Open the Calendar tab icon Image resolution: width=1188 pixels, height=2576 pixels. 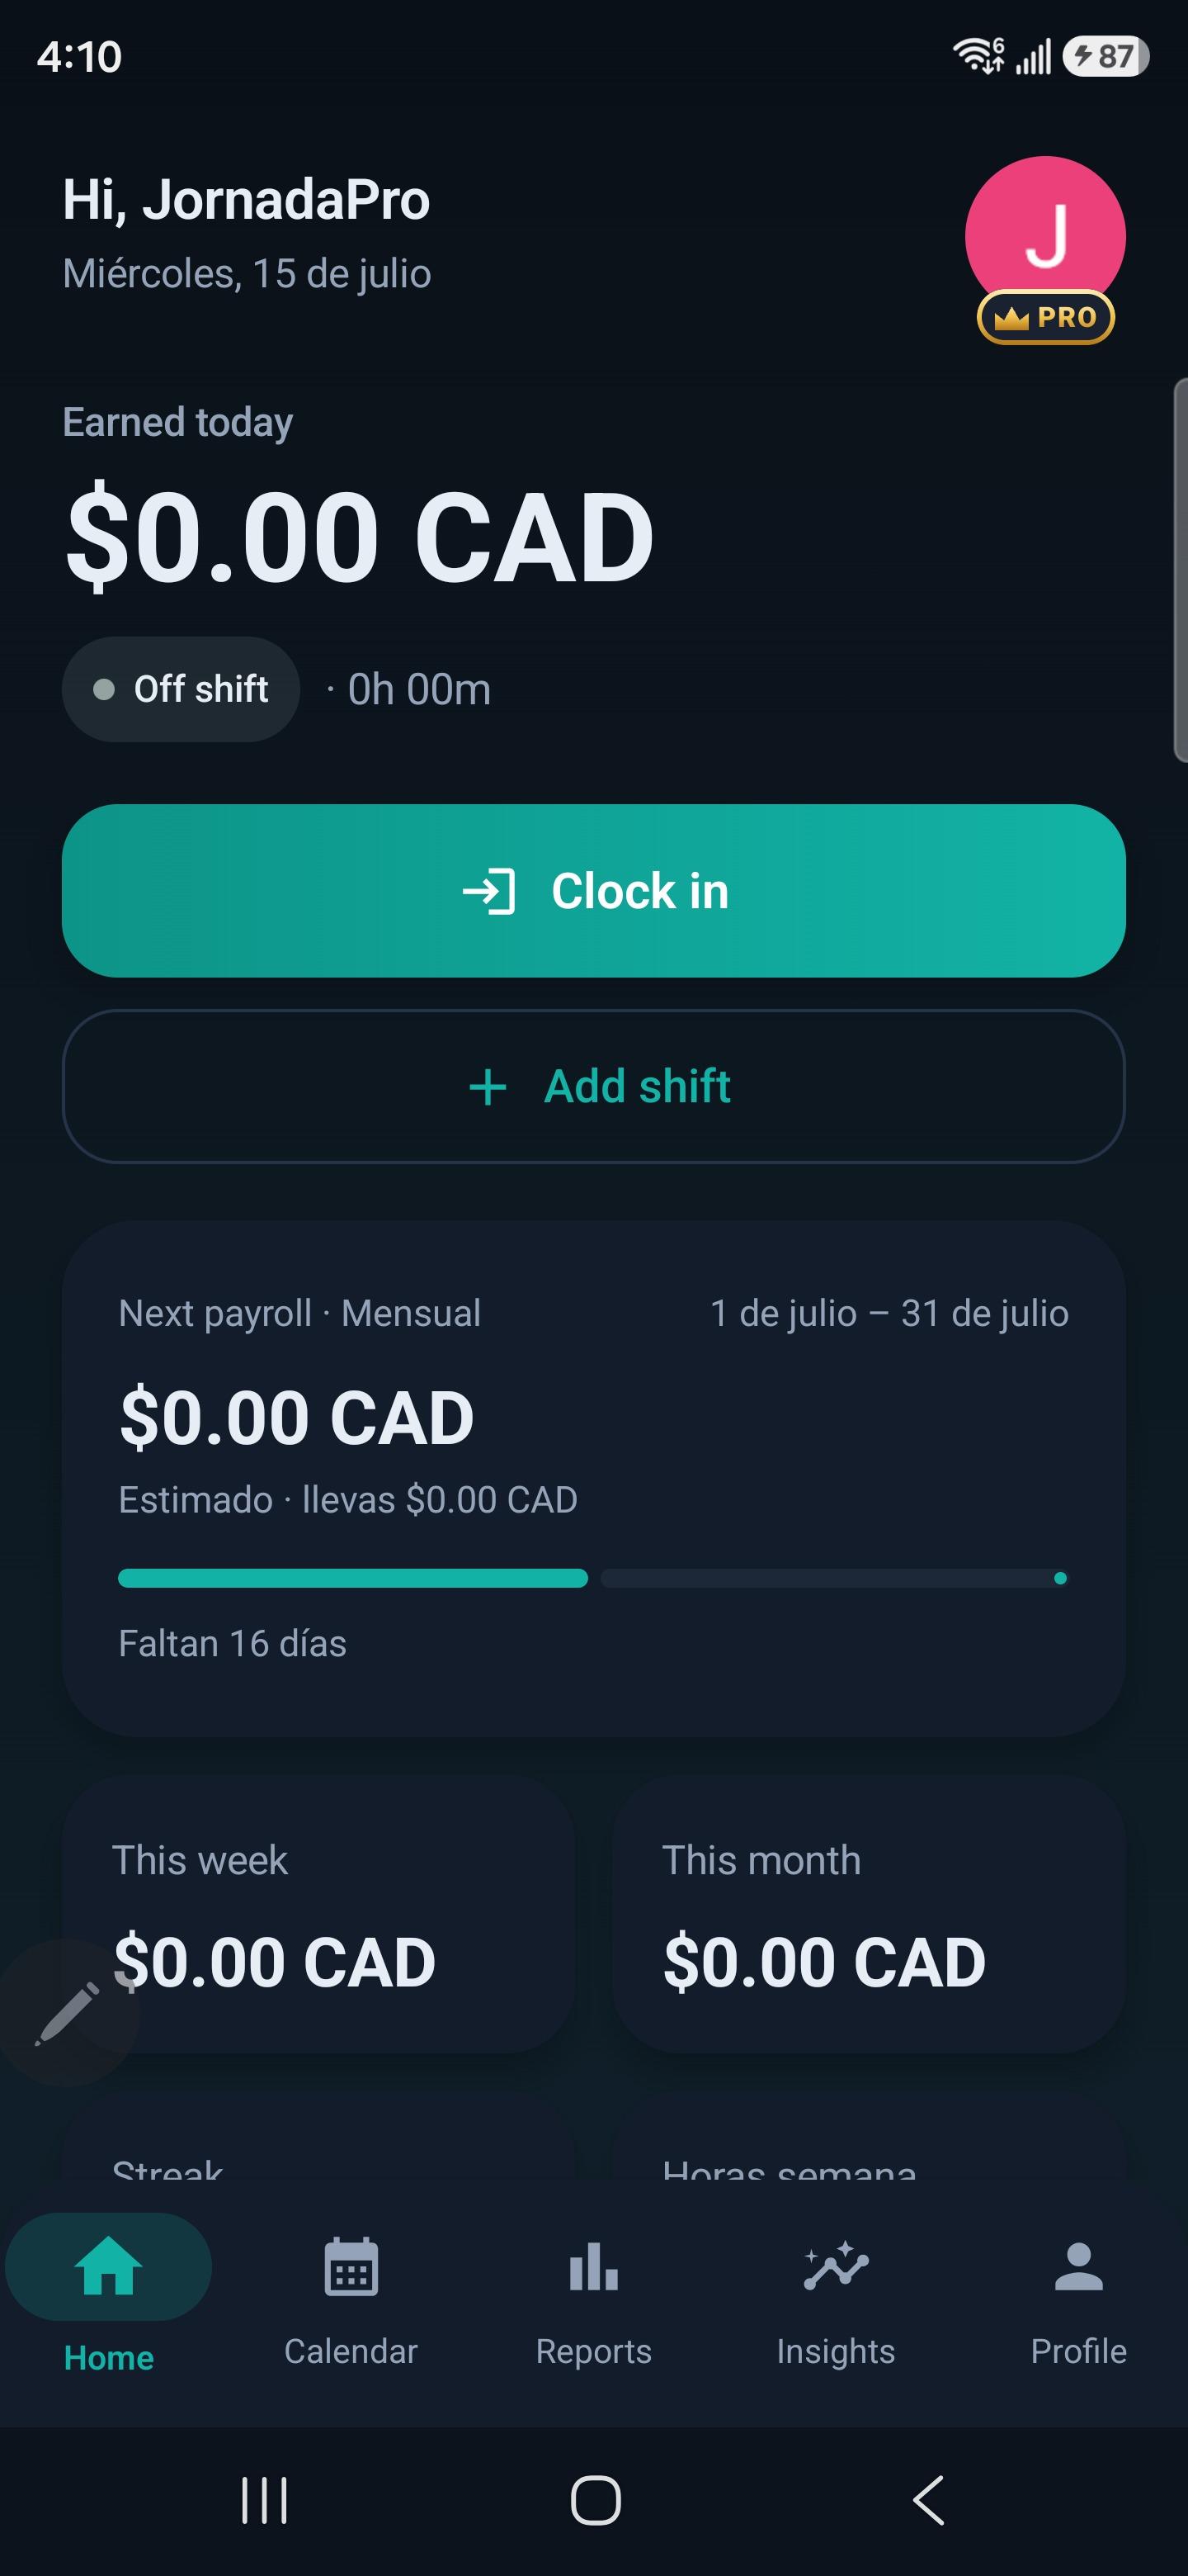pyautogui.click(x=351, y=2266)
